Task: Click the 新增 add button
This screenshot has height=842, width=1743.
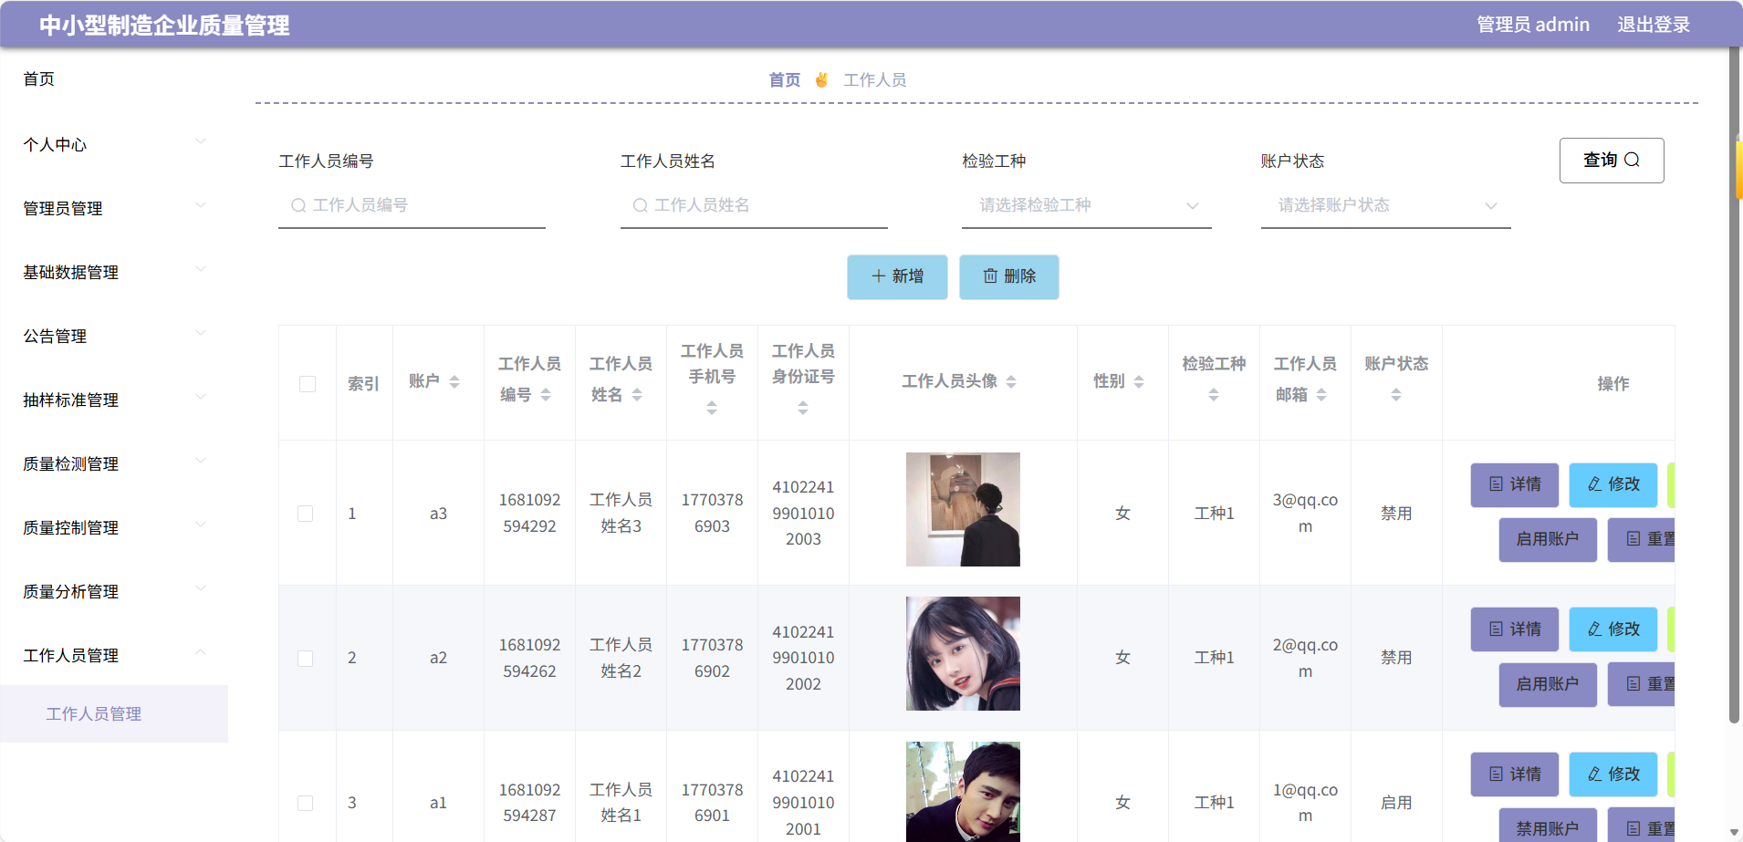Action: [897, 276]
